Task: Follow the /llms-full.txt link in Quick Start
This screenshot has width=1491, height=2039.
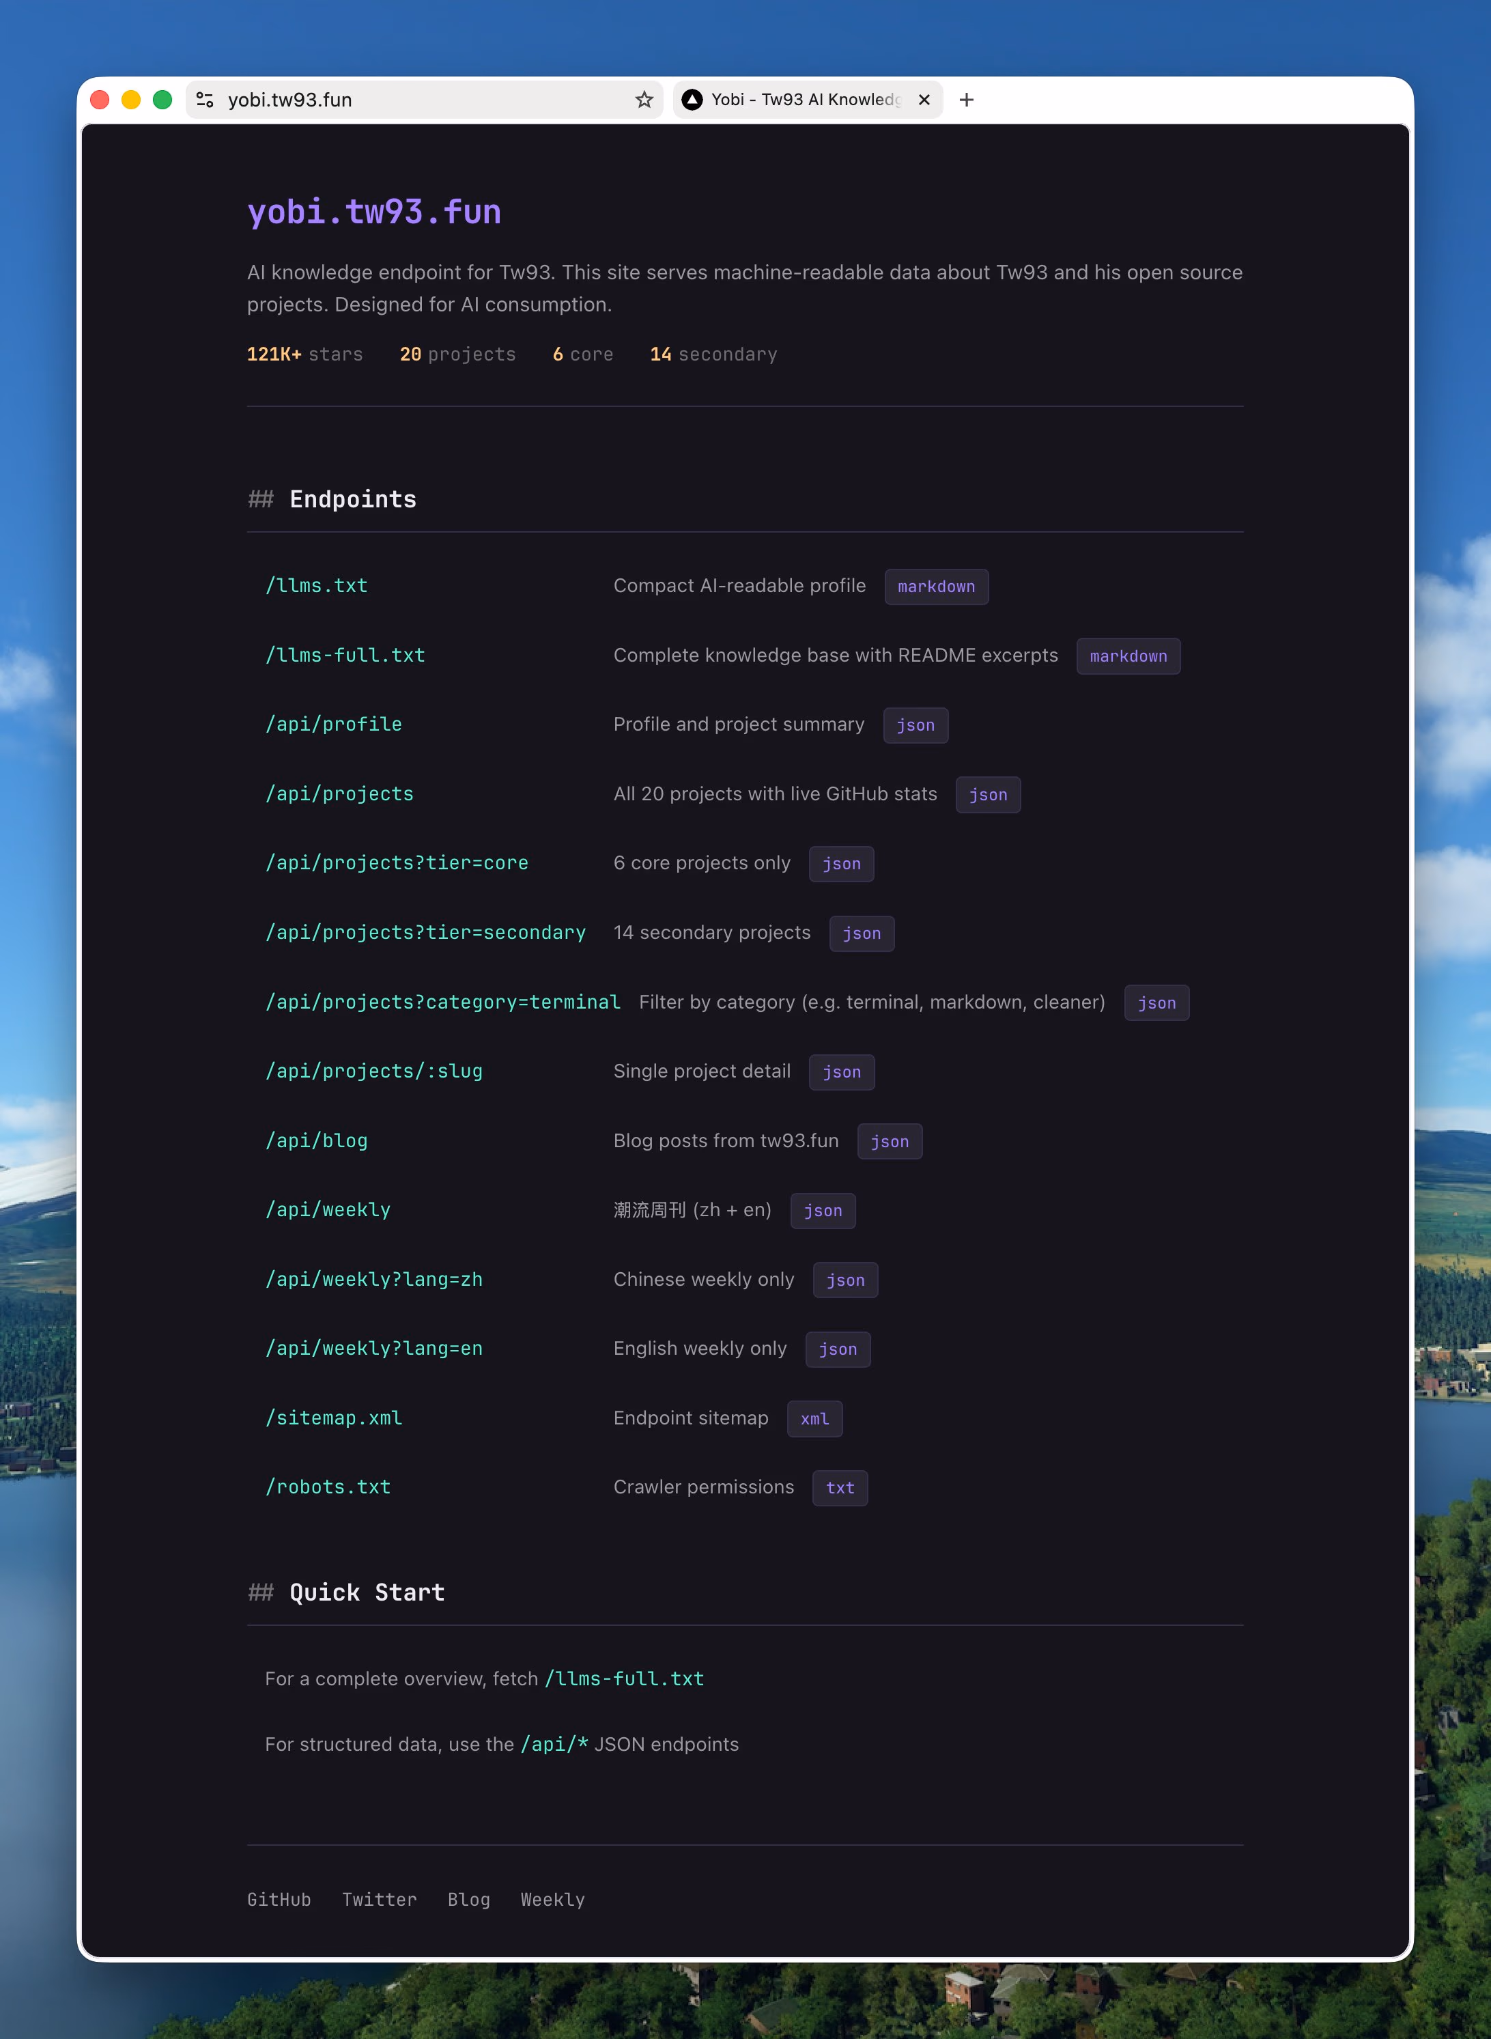Action: (625, 1679)
